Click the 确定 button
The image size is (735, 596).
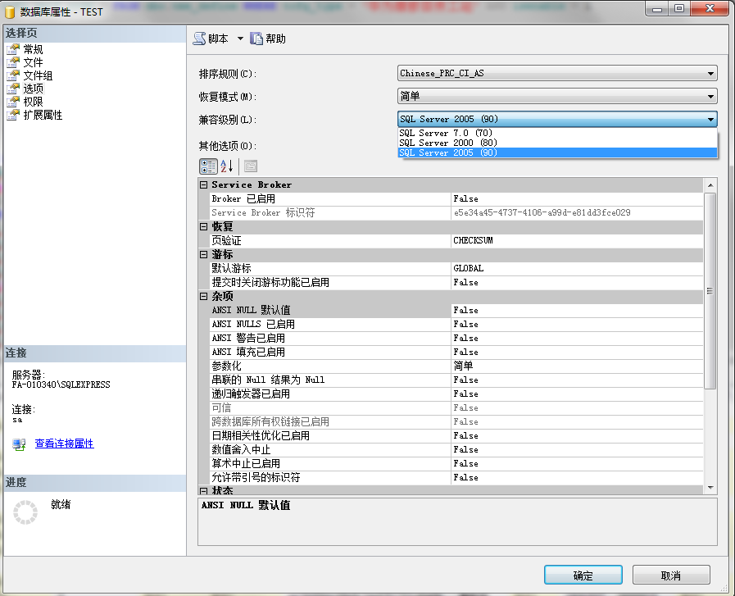coord(583,575)
